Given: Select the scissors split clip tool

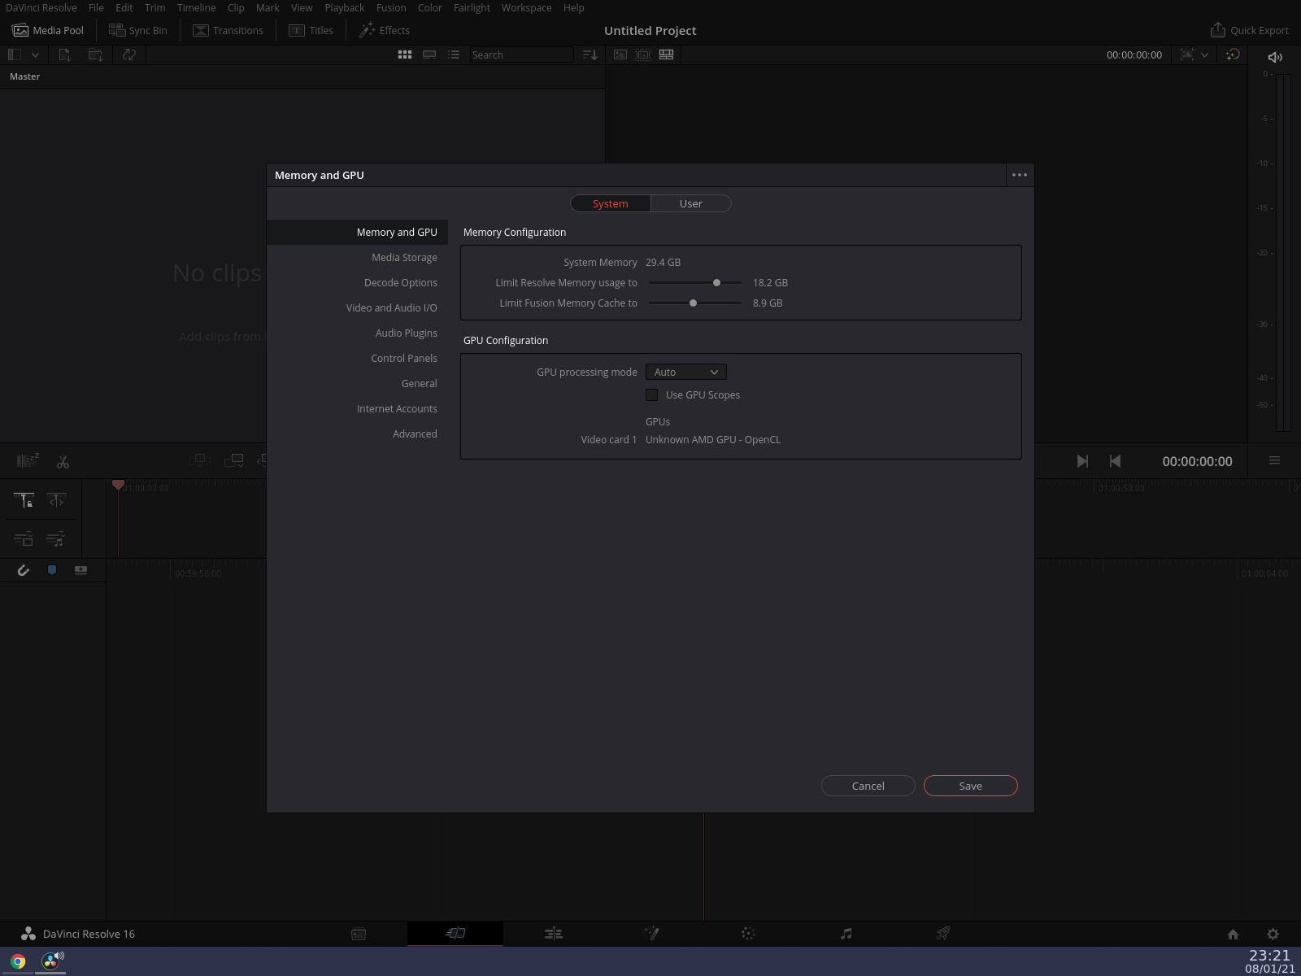Looking at the screenshot, I should 63,462.
